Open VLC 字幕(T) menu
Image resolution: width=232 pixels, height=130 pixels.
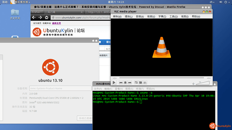tap(162, 16)
